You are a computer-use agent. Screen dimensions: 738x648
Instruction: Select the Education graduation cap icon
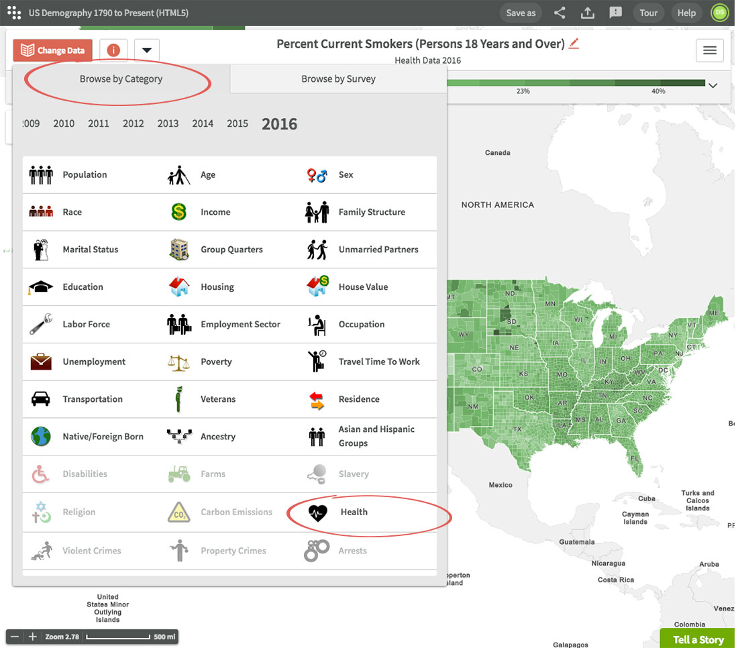click(x=40, y=286)
